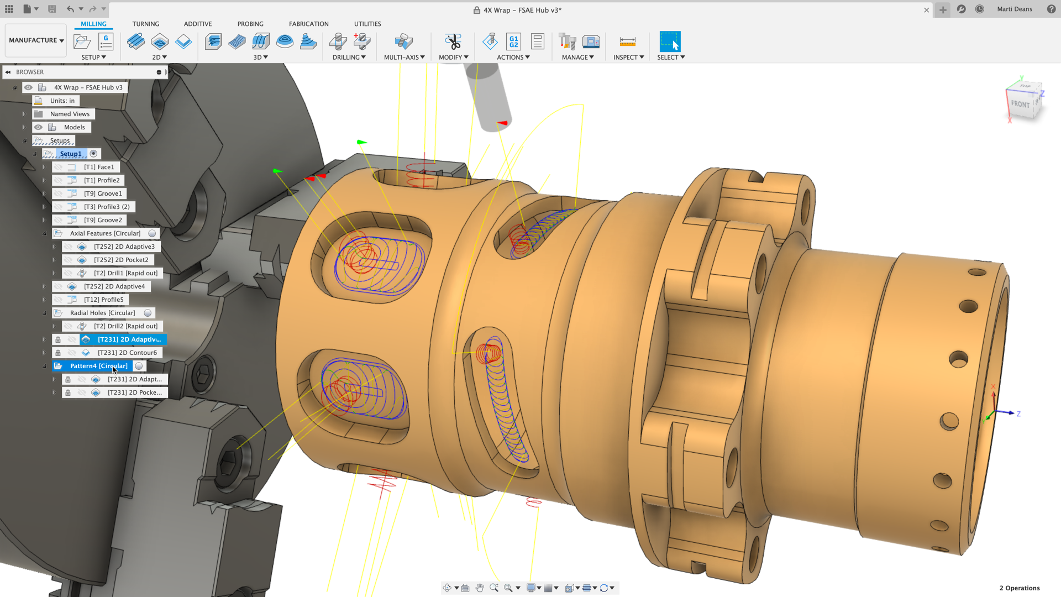The image size is (1061, 597).
Task: Toggle the Models visibility eye icon
Action: 38,127
